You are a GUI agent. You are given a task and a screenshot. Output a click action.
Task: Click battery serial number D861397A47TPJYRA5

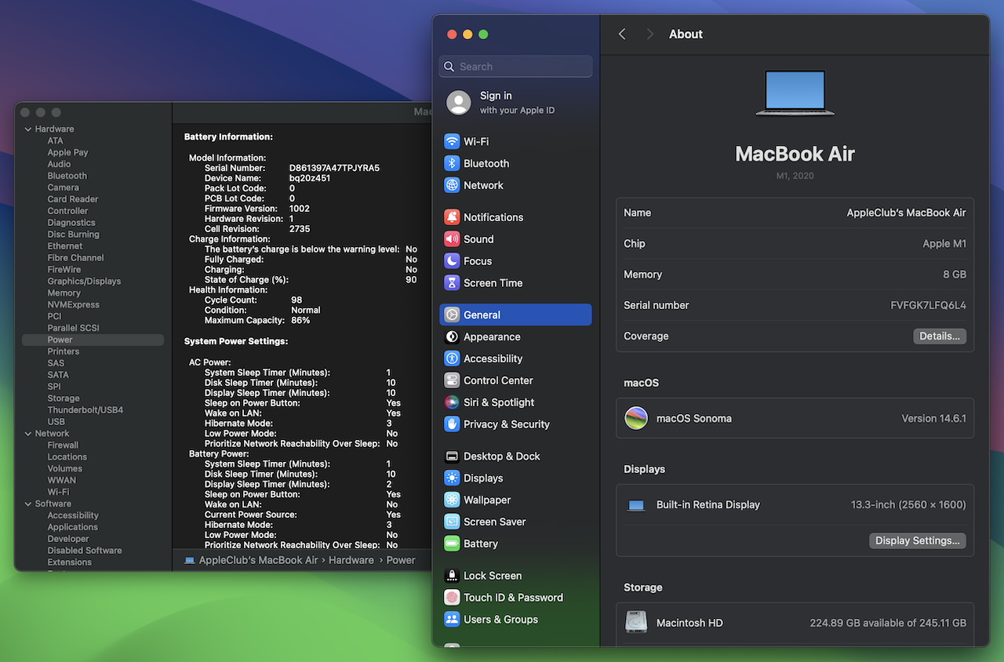[x=334, y=169]
